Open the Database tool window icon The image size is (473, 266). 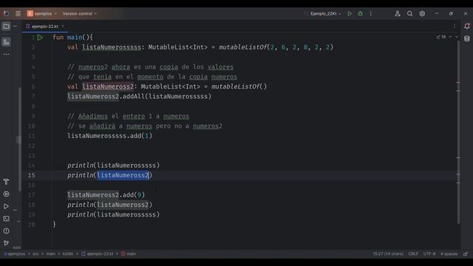(467, 38)
